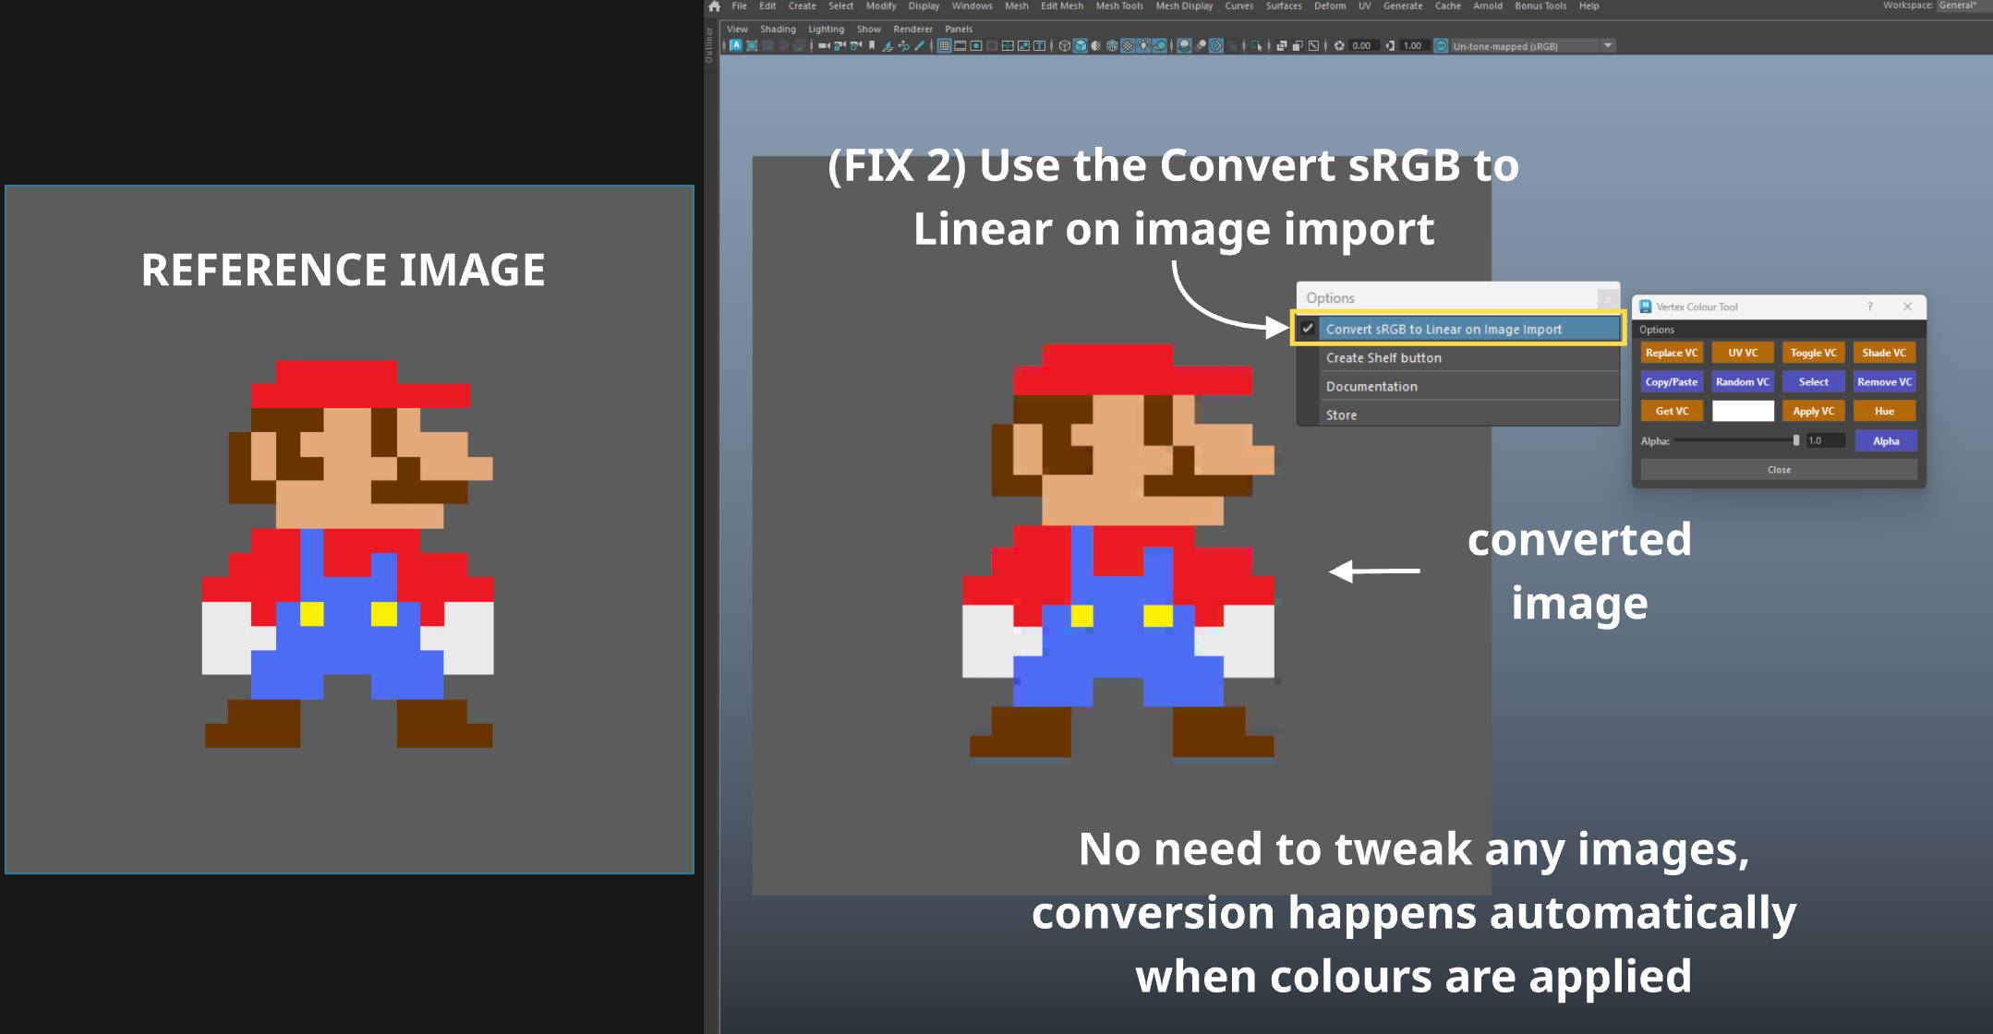Open Documentation from Options menu
The width and height of the screenshot is (1993, 1034).
pos(1458,387)
